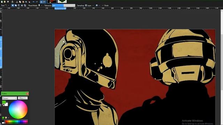Copy the selection with the Copy icon
Viewport: 223px width, 125px height.
(x=20, y=2)
